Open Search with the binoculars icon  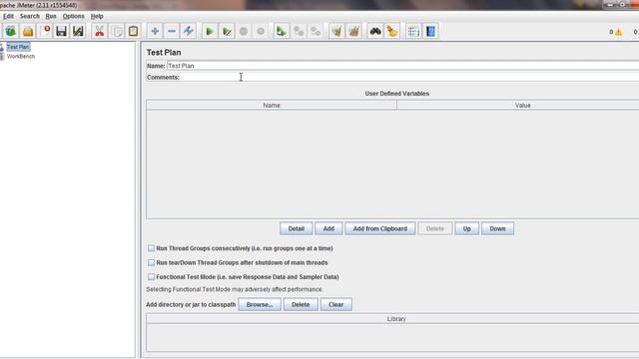(375, 31)
